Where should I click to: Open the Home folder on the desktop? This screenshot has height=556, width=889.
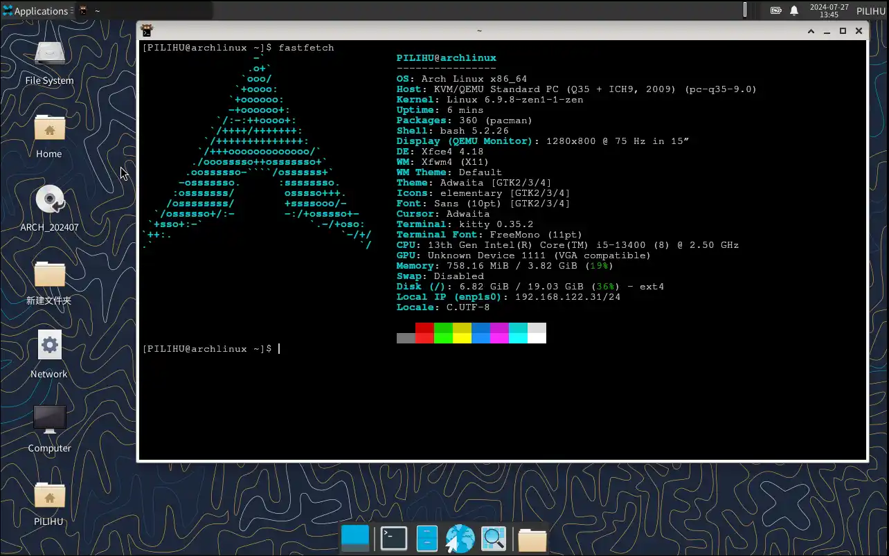pyautogui.click(x=49, y=129)
